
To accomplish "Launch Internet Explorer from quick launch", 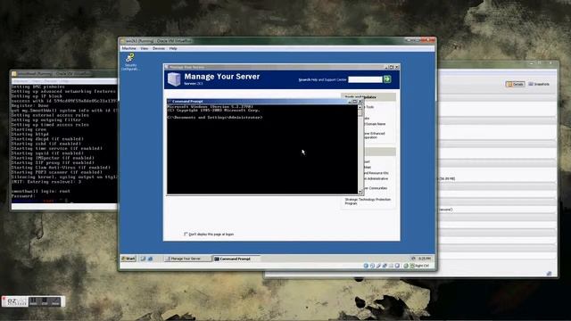I will (x=150, y=259).
